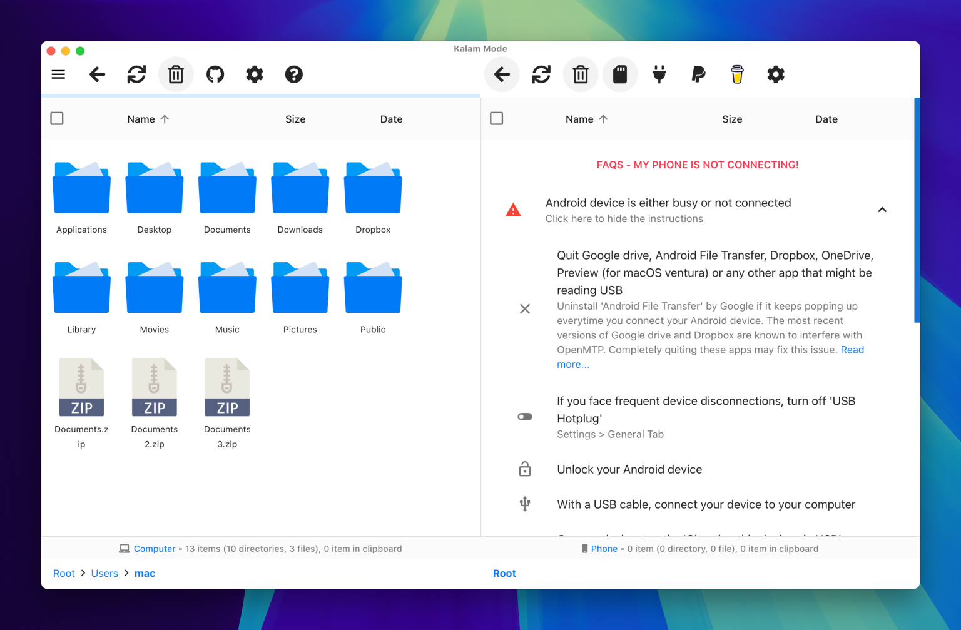The width and height of the screenshot is (961, 630).
Task: Click the Buy Me a Coffee icon
Action: tap(737, 74)
